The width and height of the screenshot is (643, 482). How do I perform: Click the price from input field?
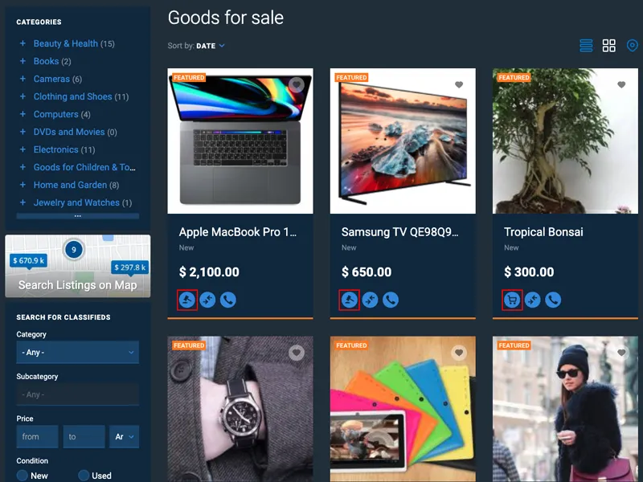click(x=37, y=436)
